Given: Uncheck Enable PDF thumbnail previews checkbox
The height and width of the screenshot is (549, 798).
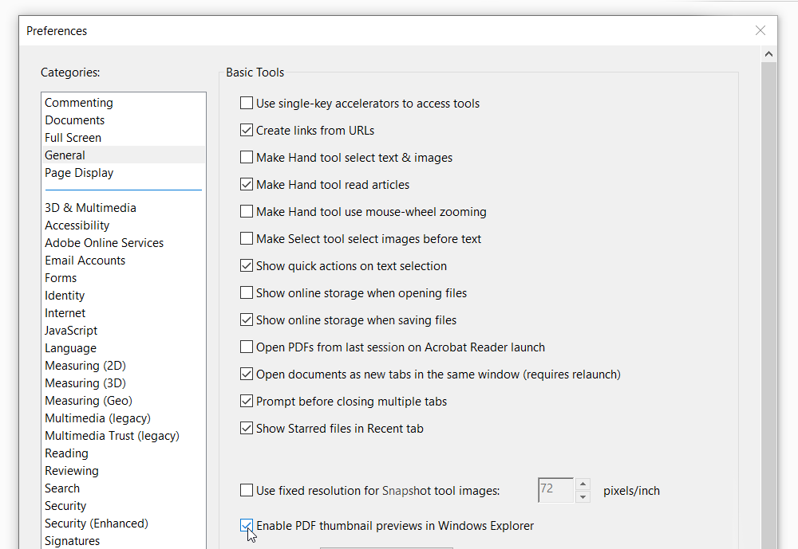Looking at the screenshot, I should click(x=247, y=526).
